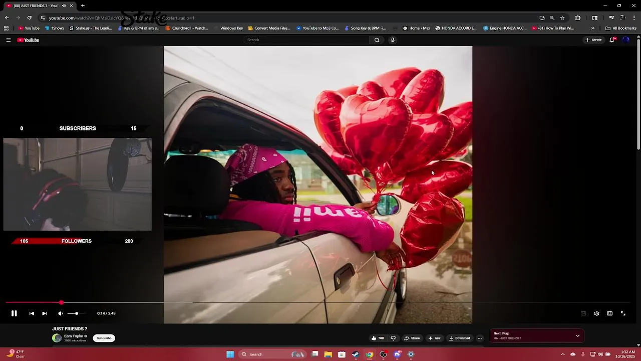Screen dimensions: 641x361
Task: Open the YouTube Create button
Action: click(594, 40)
